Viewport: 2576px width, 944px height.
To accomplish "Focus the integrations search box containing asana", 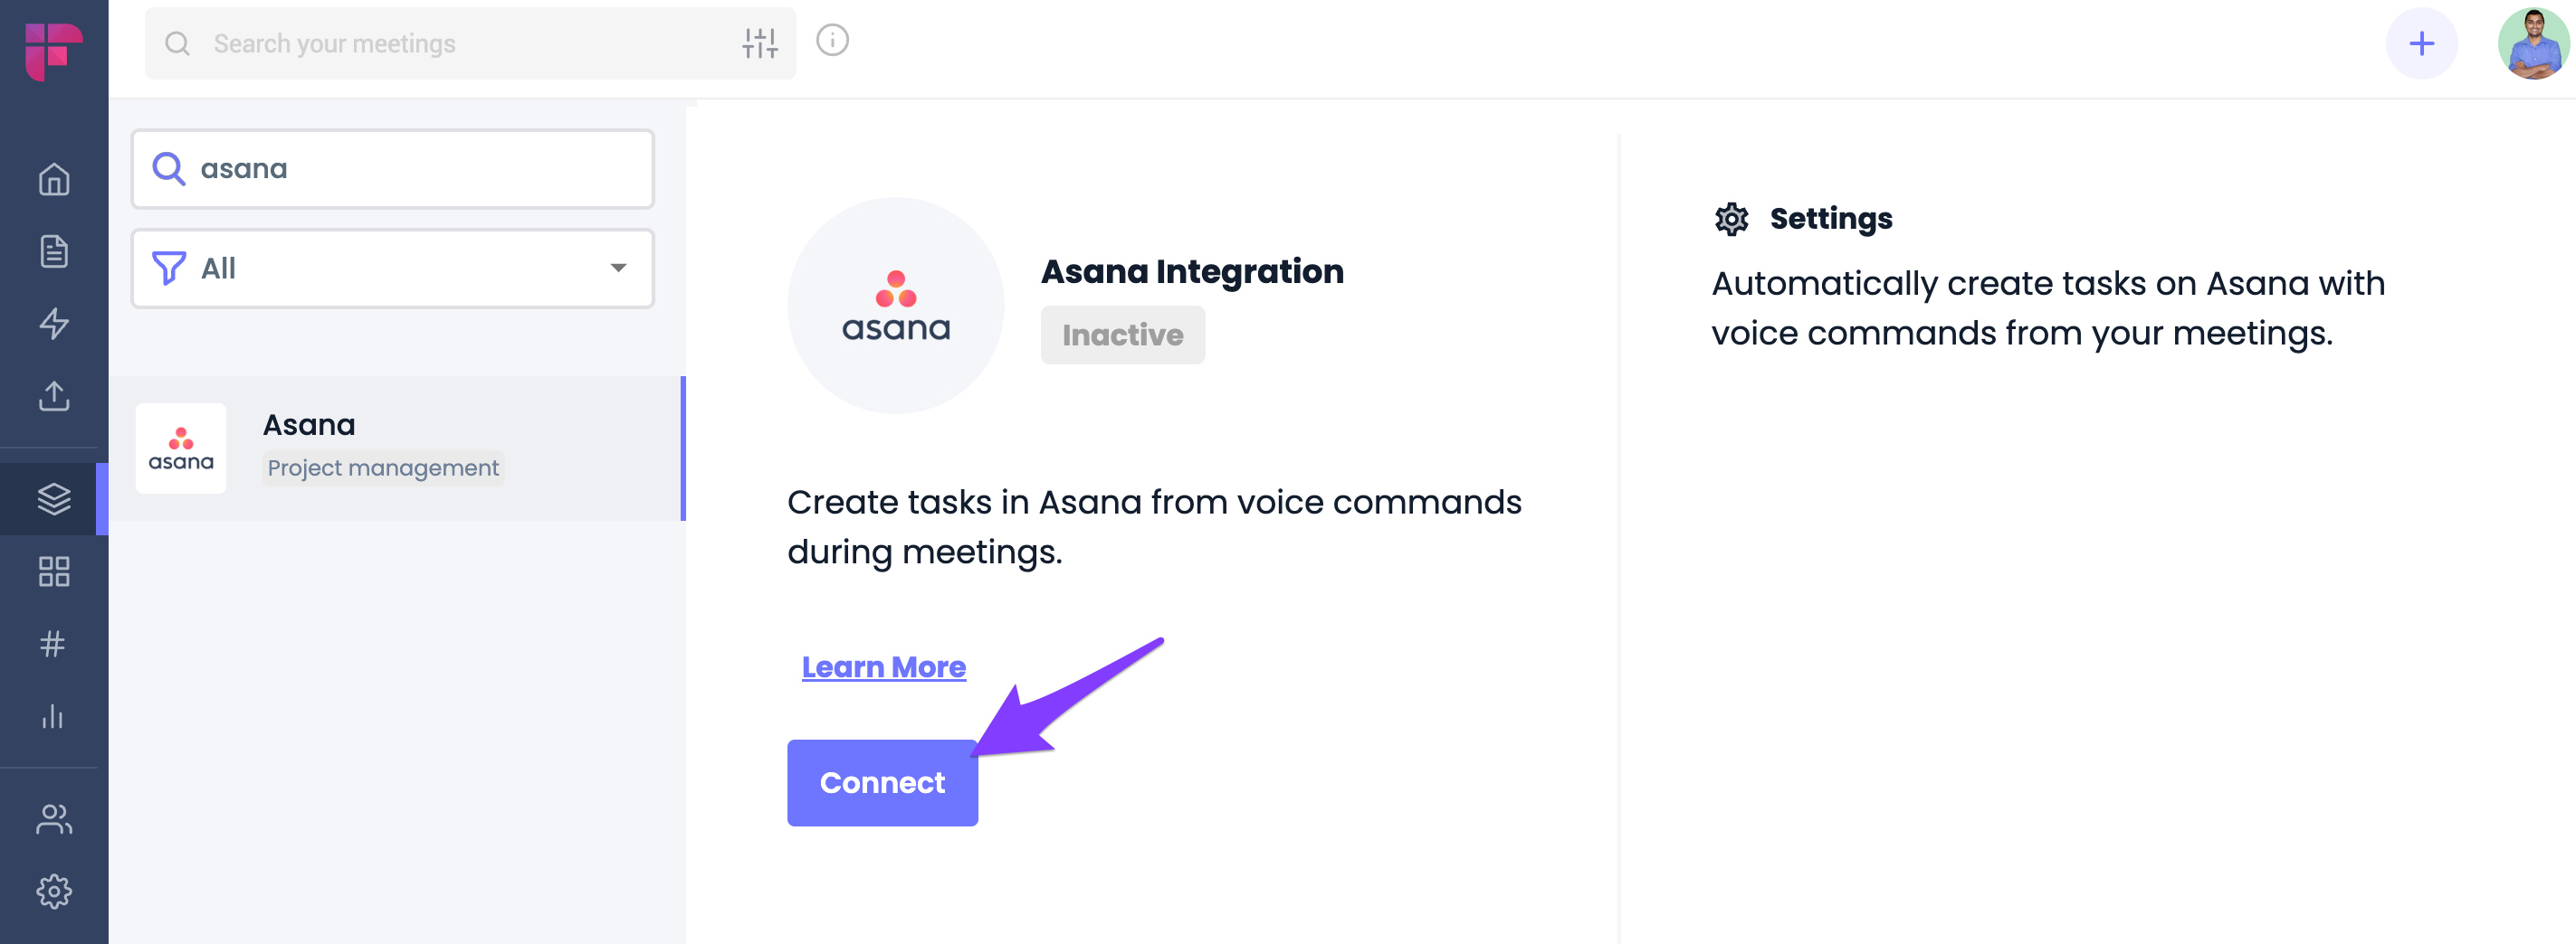I will (393, 168).
